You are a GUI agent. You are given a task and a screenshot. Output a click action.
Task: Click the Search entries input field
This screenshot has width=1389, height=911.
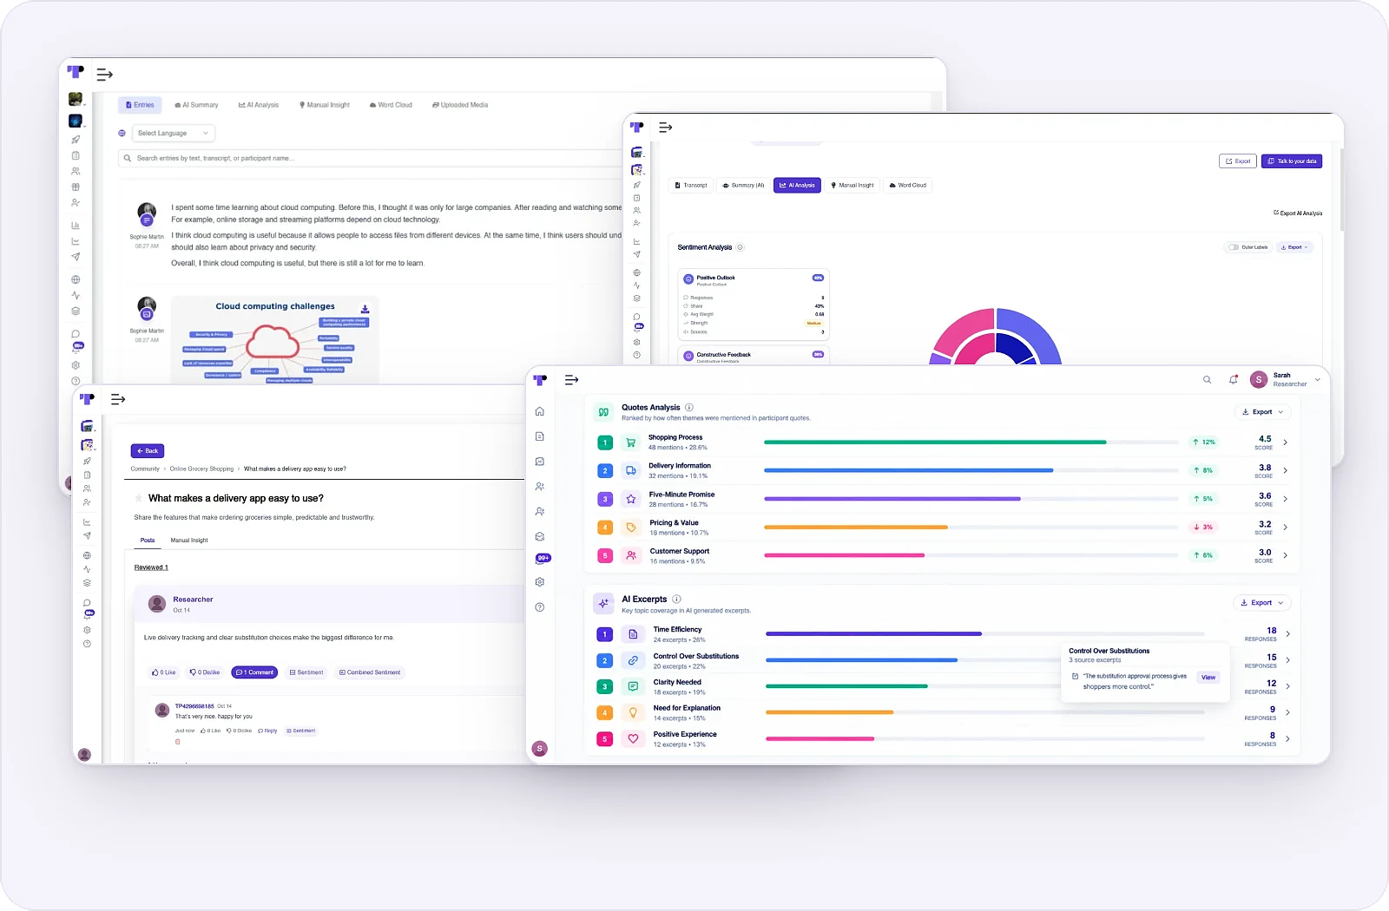click(370, 158)
